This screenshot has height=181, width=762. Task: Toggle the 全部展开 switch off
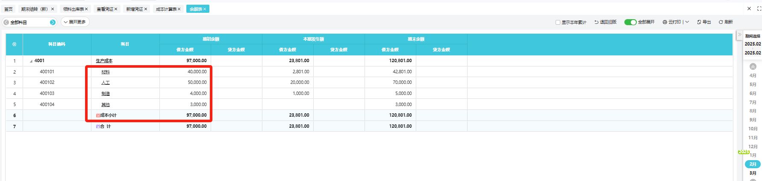630,22
